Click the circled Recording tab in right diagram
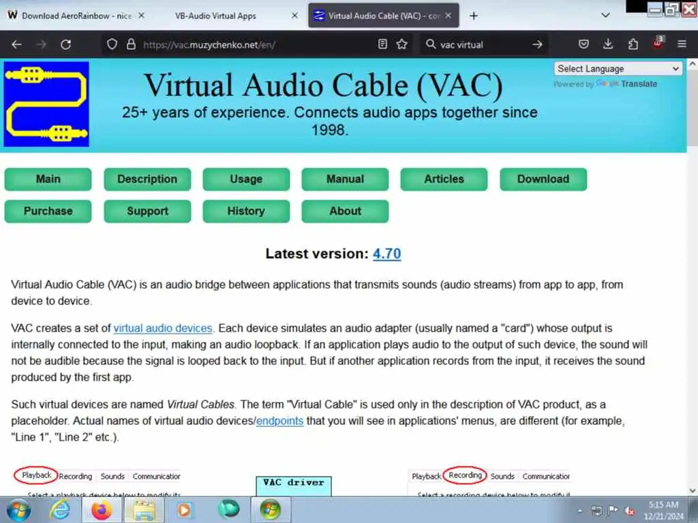 point(465,475)
